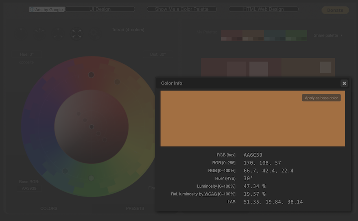Click the large orange color preview swatch
The width and height of the screenshot is (358, 221).
244,122
